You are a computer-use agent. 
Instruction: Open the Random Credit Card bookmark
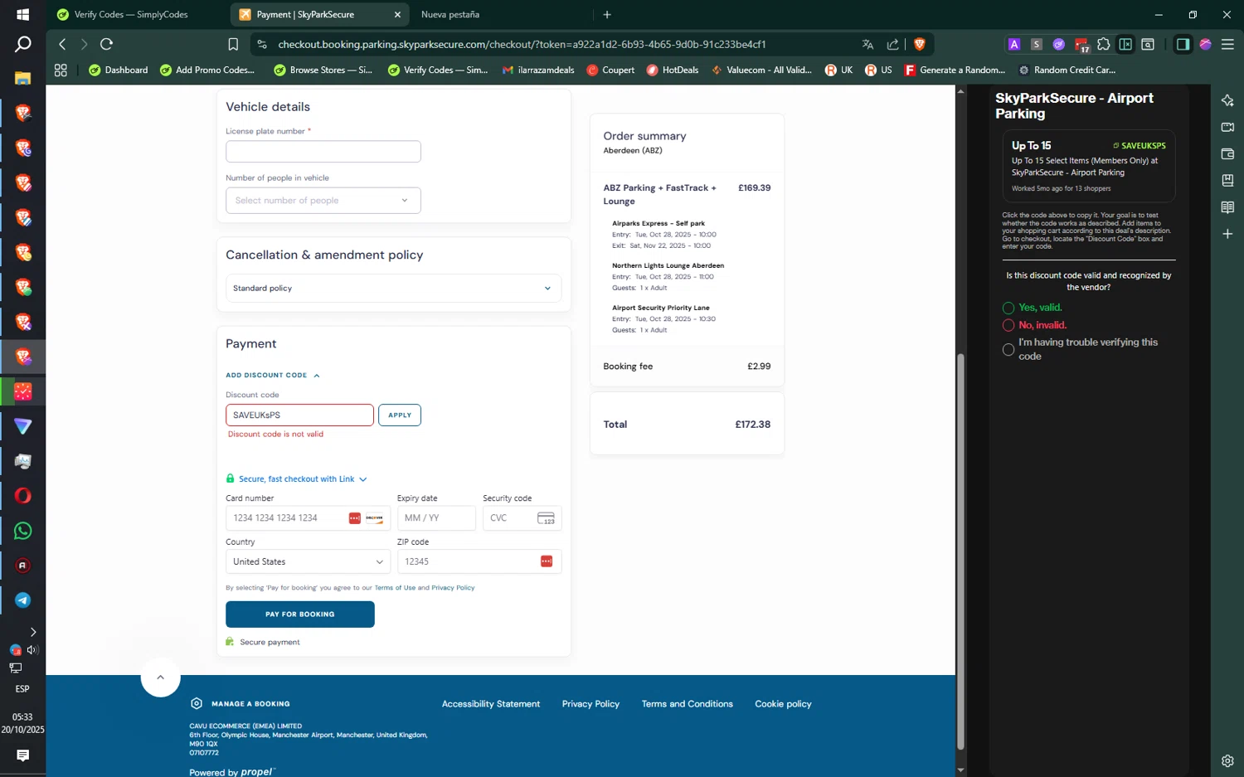point(1067,70)
